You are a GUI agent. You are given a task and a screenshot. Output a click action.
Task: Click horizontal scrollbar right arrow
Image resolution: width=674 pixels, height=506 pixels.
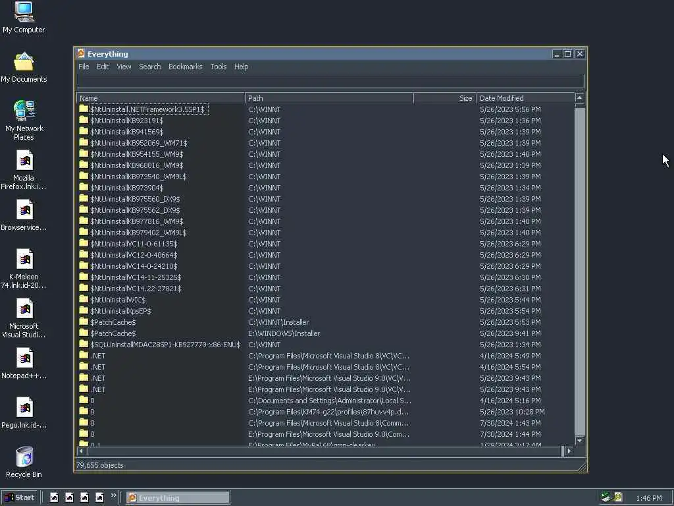tap(569, 451)
